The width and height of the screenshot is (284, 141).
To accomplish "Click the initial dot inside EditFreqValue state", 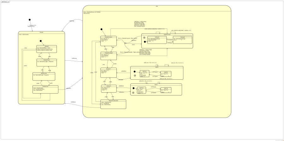I will point(145,41).
